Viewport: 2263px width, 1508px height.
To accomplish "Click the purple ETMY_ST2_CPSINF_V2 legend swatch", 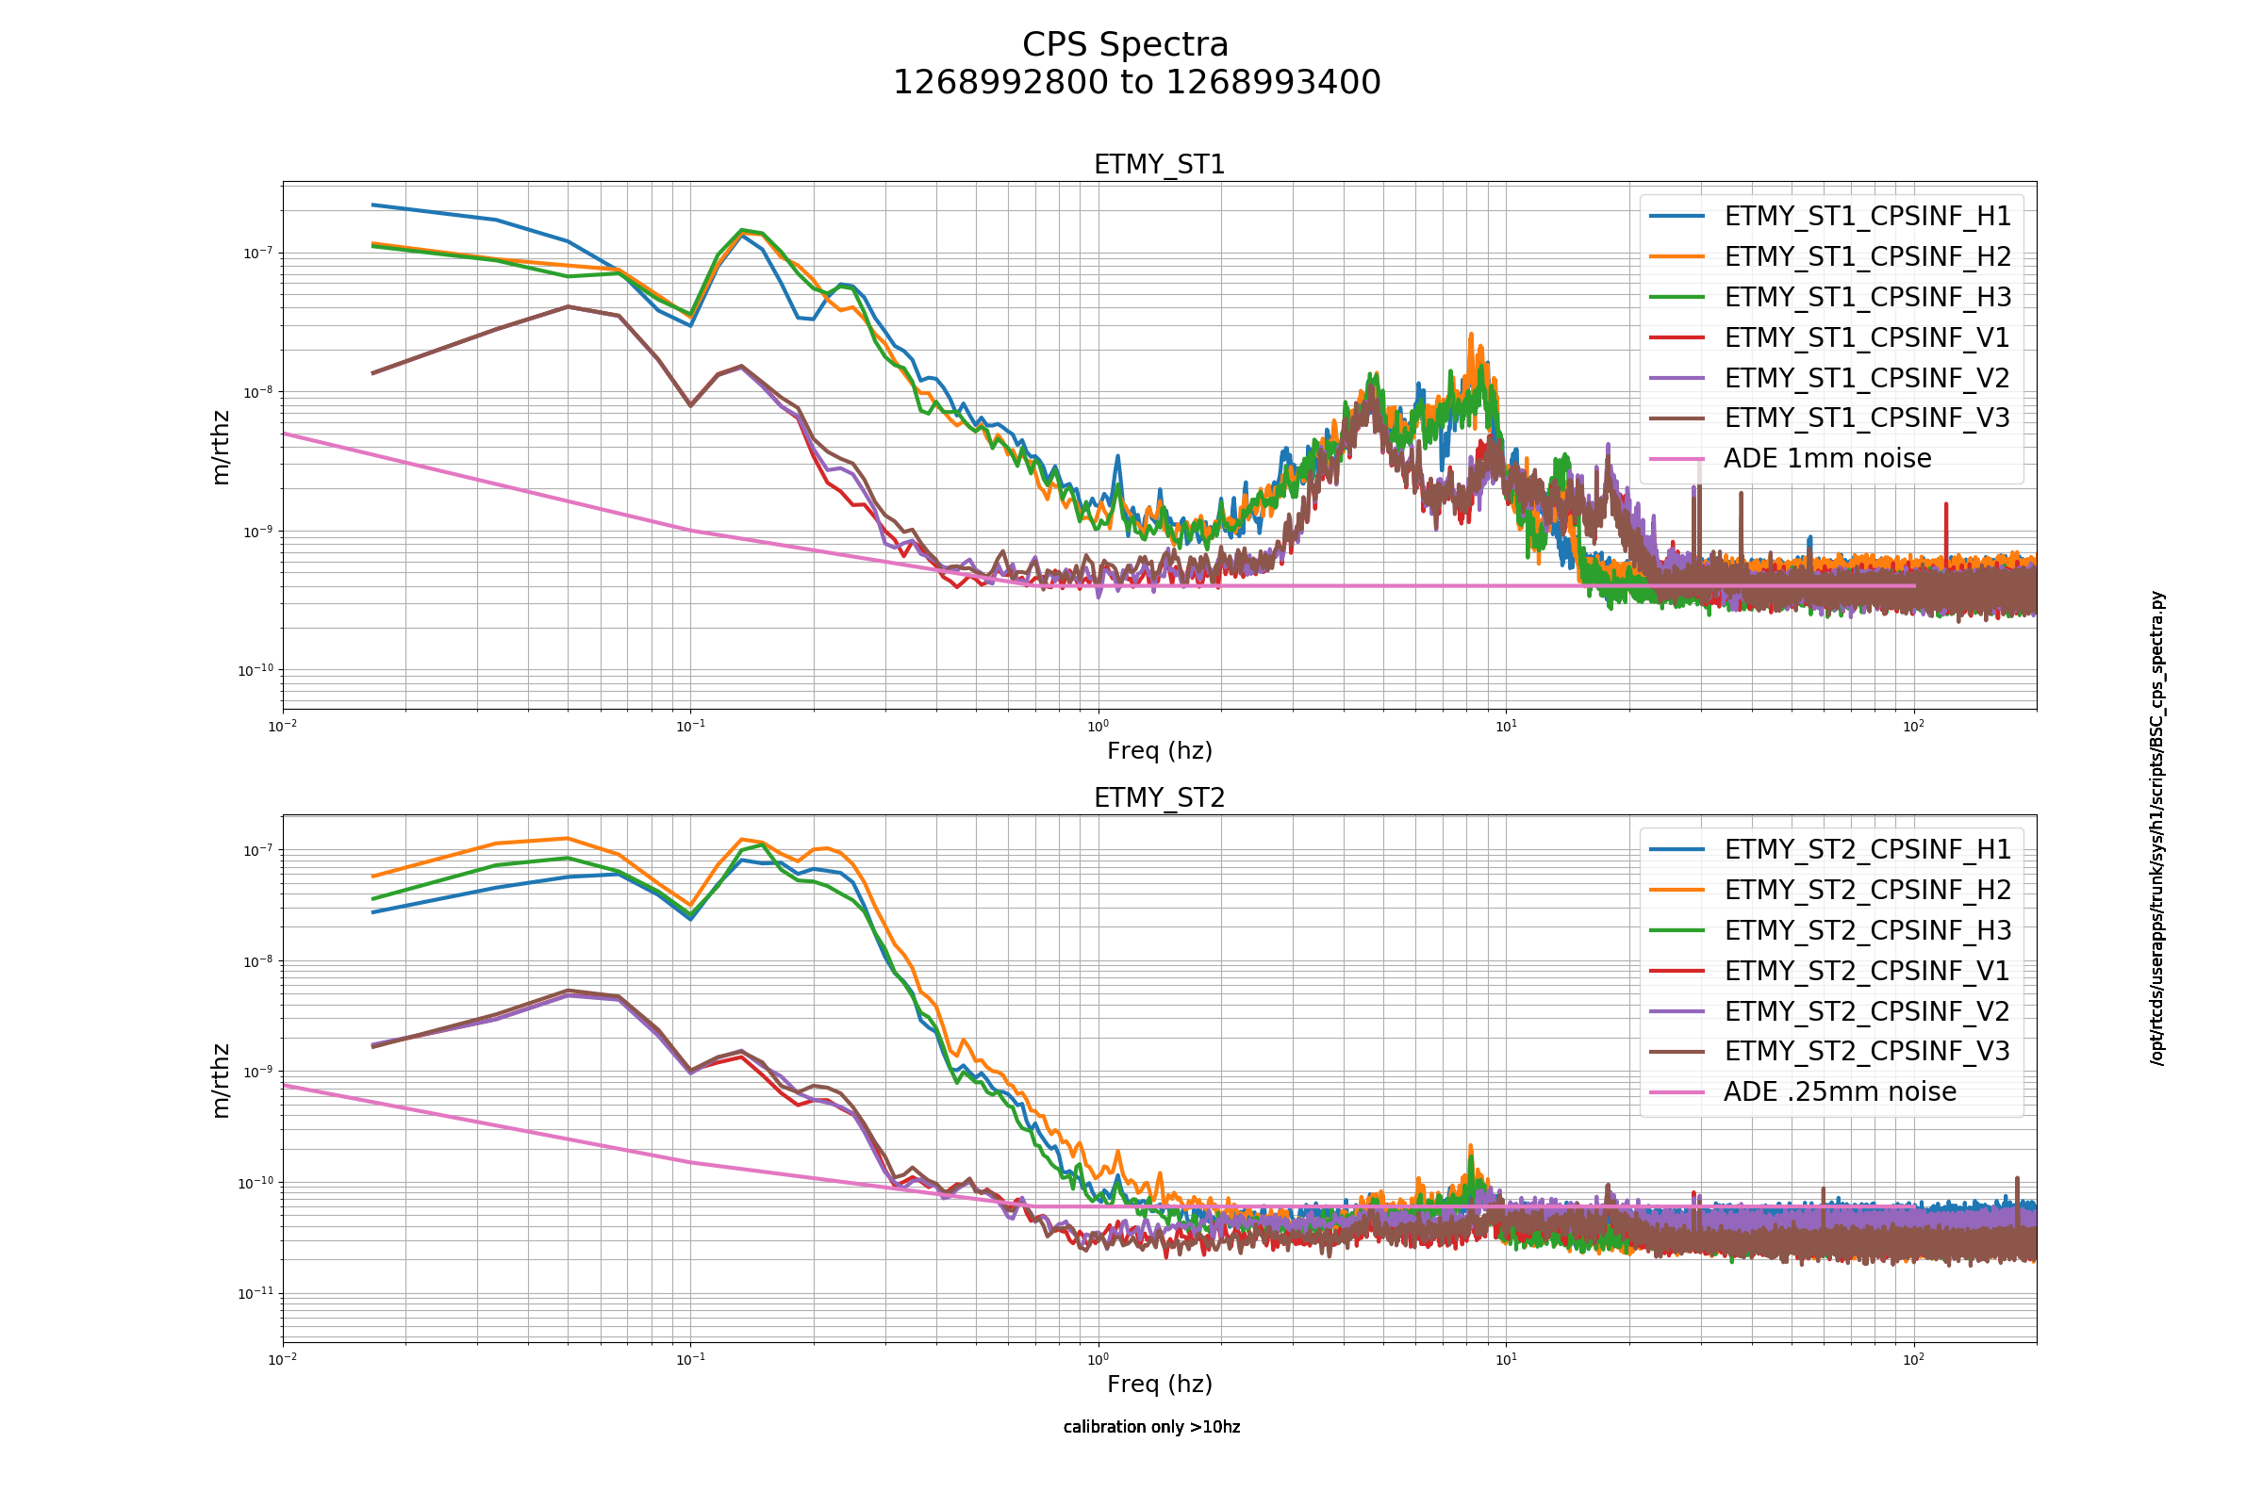I will [x=1677, y=1010].
